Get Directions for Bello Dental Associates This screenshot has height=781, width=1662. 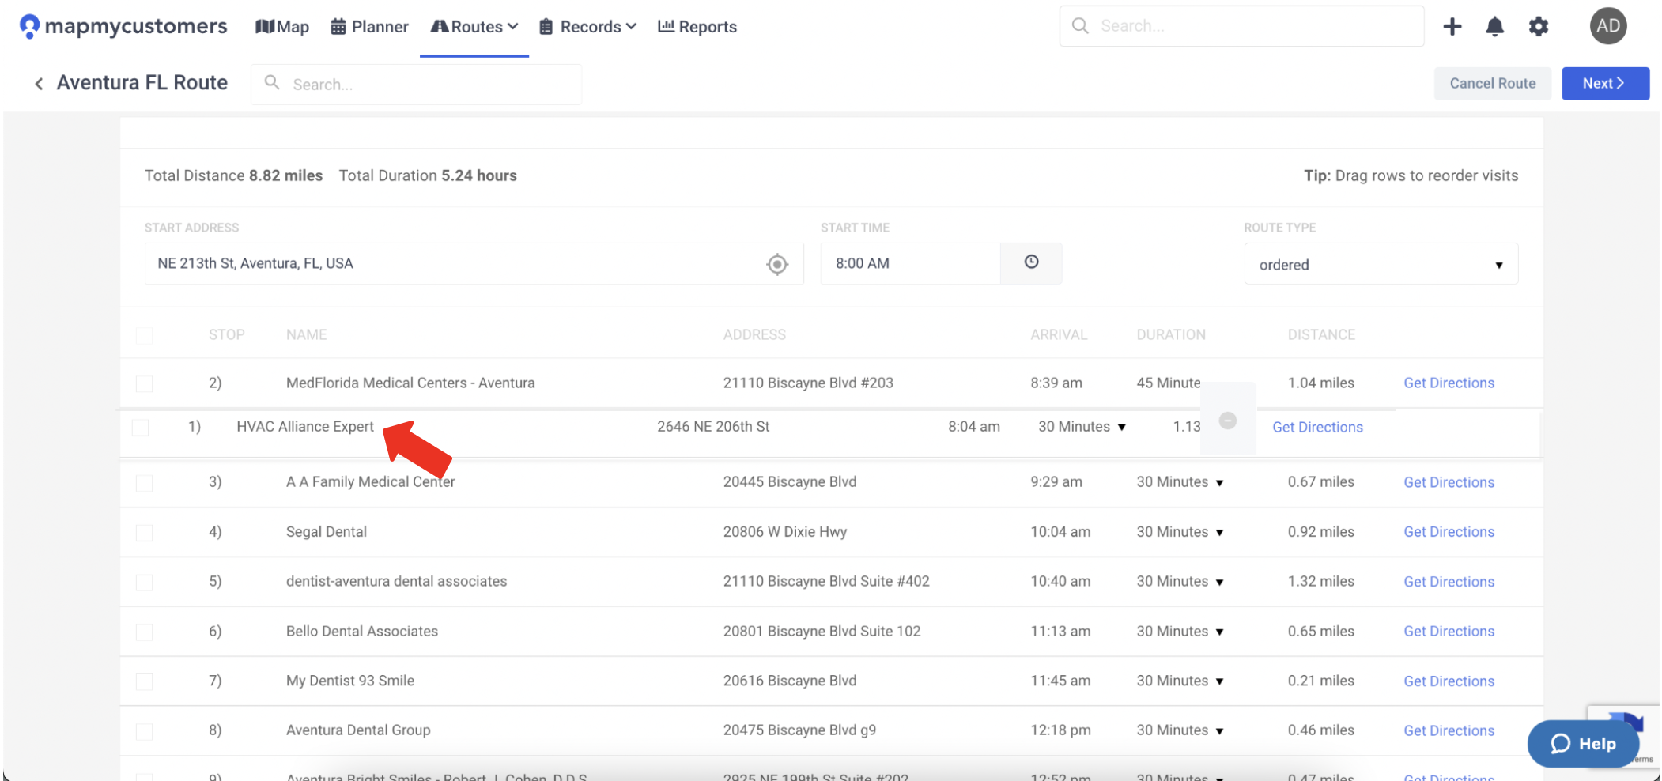(x=1449, y=632)
